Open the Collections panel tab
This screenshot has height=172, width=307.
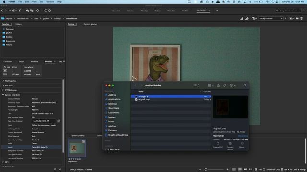8,62
